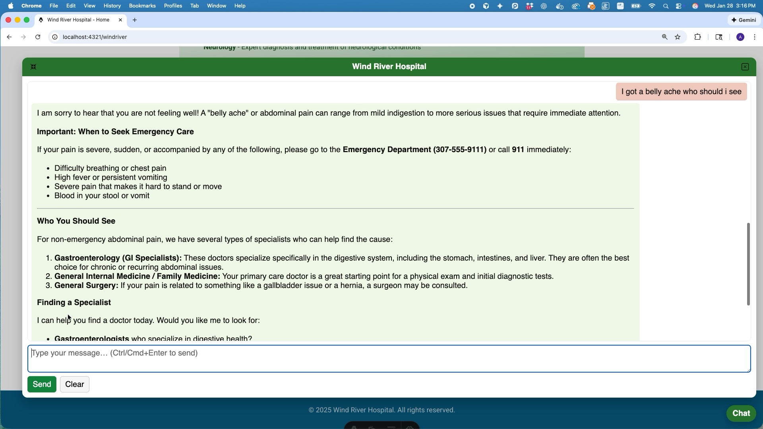Viewport: 763px width, 429px height.
Task: Click the message input field
Action: coord(389,359)
